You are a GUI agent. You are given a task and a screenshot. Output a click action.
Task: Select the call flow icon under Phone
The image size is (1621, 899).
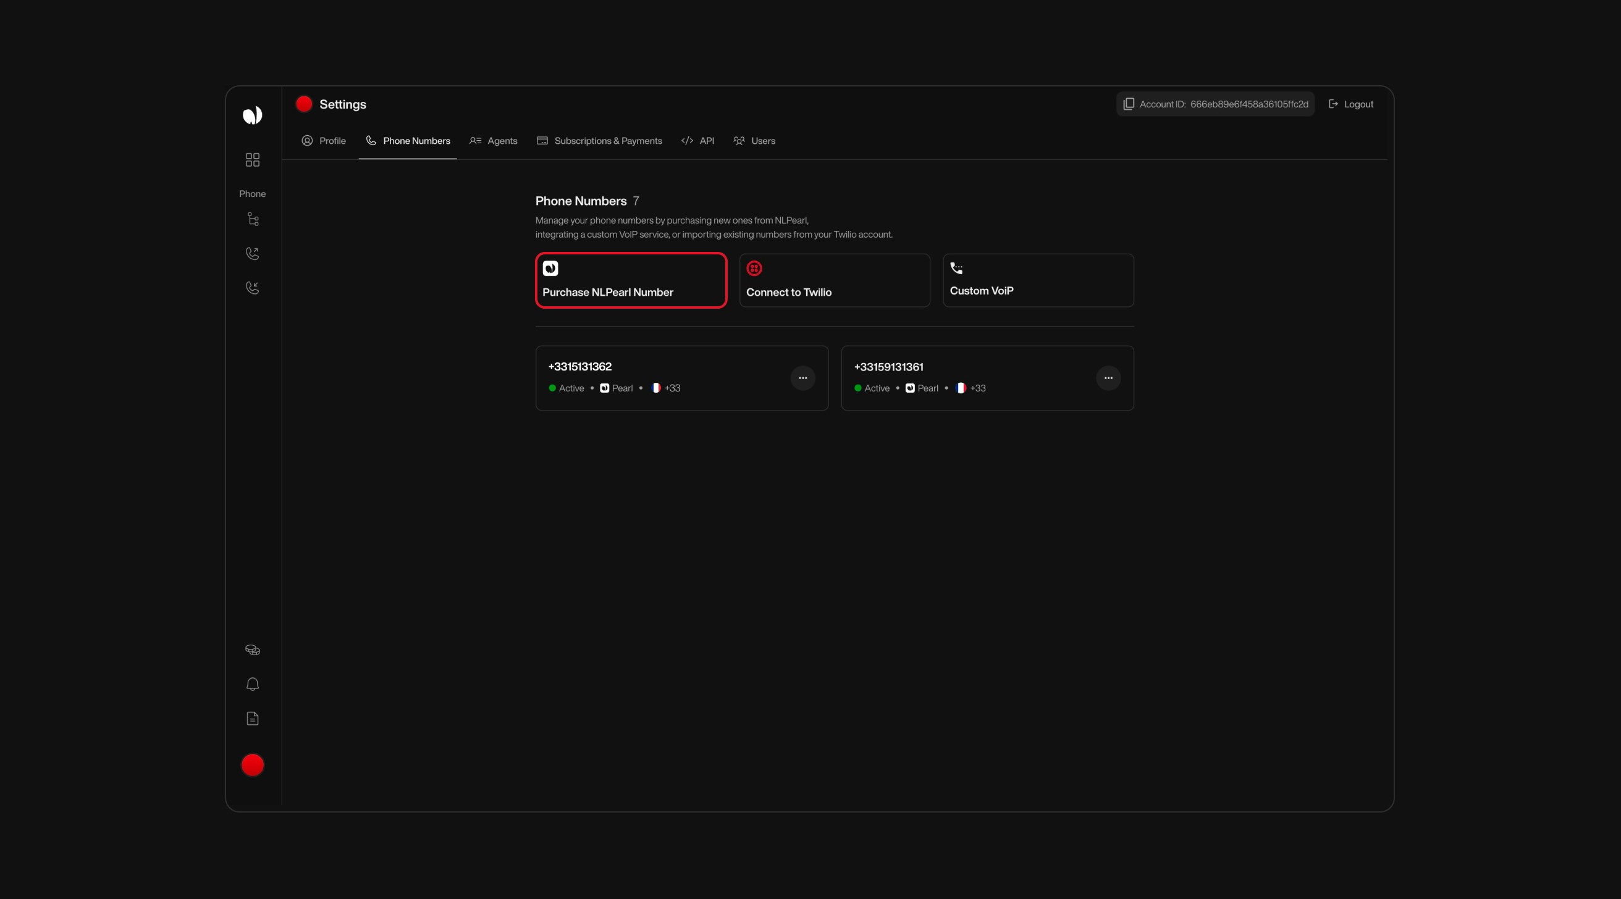tap(252, 219)
